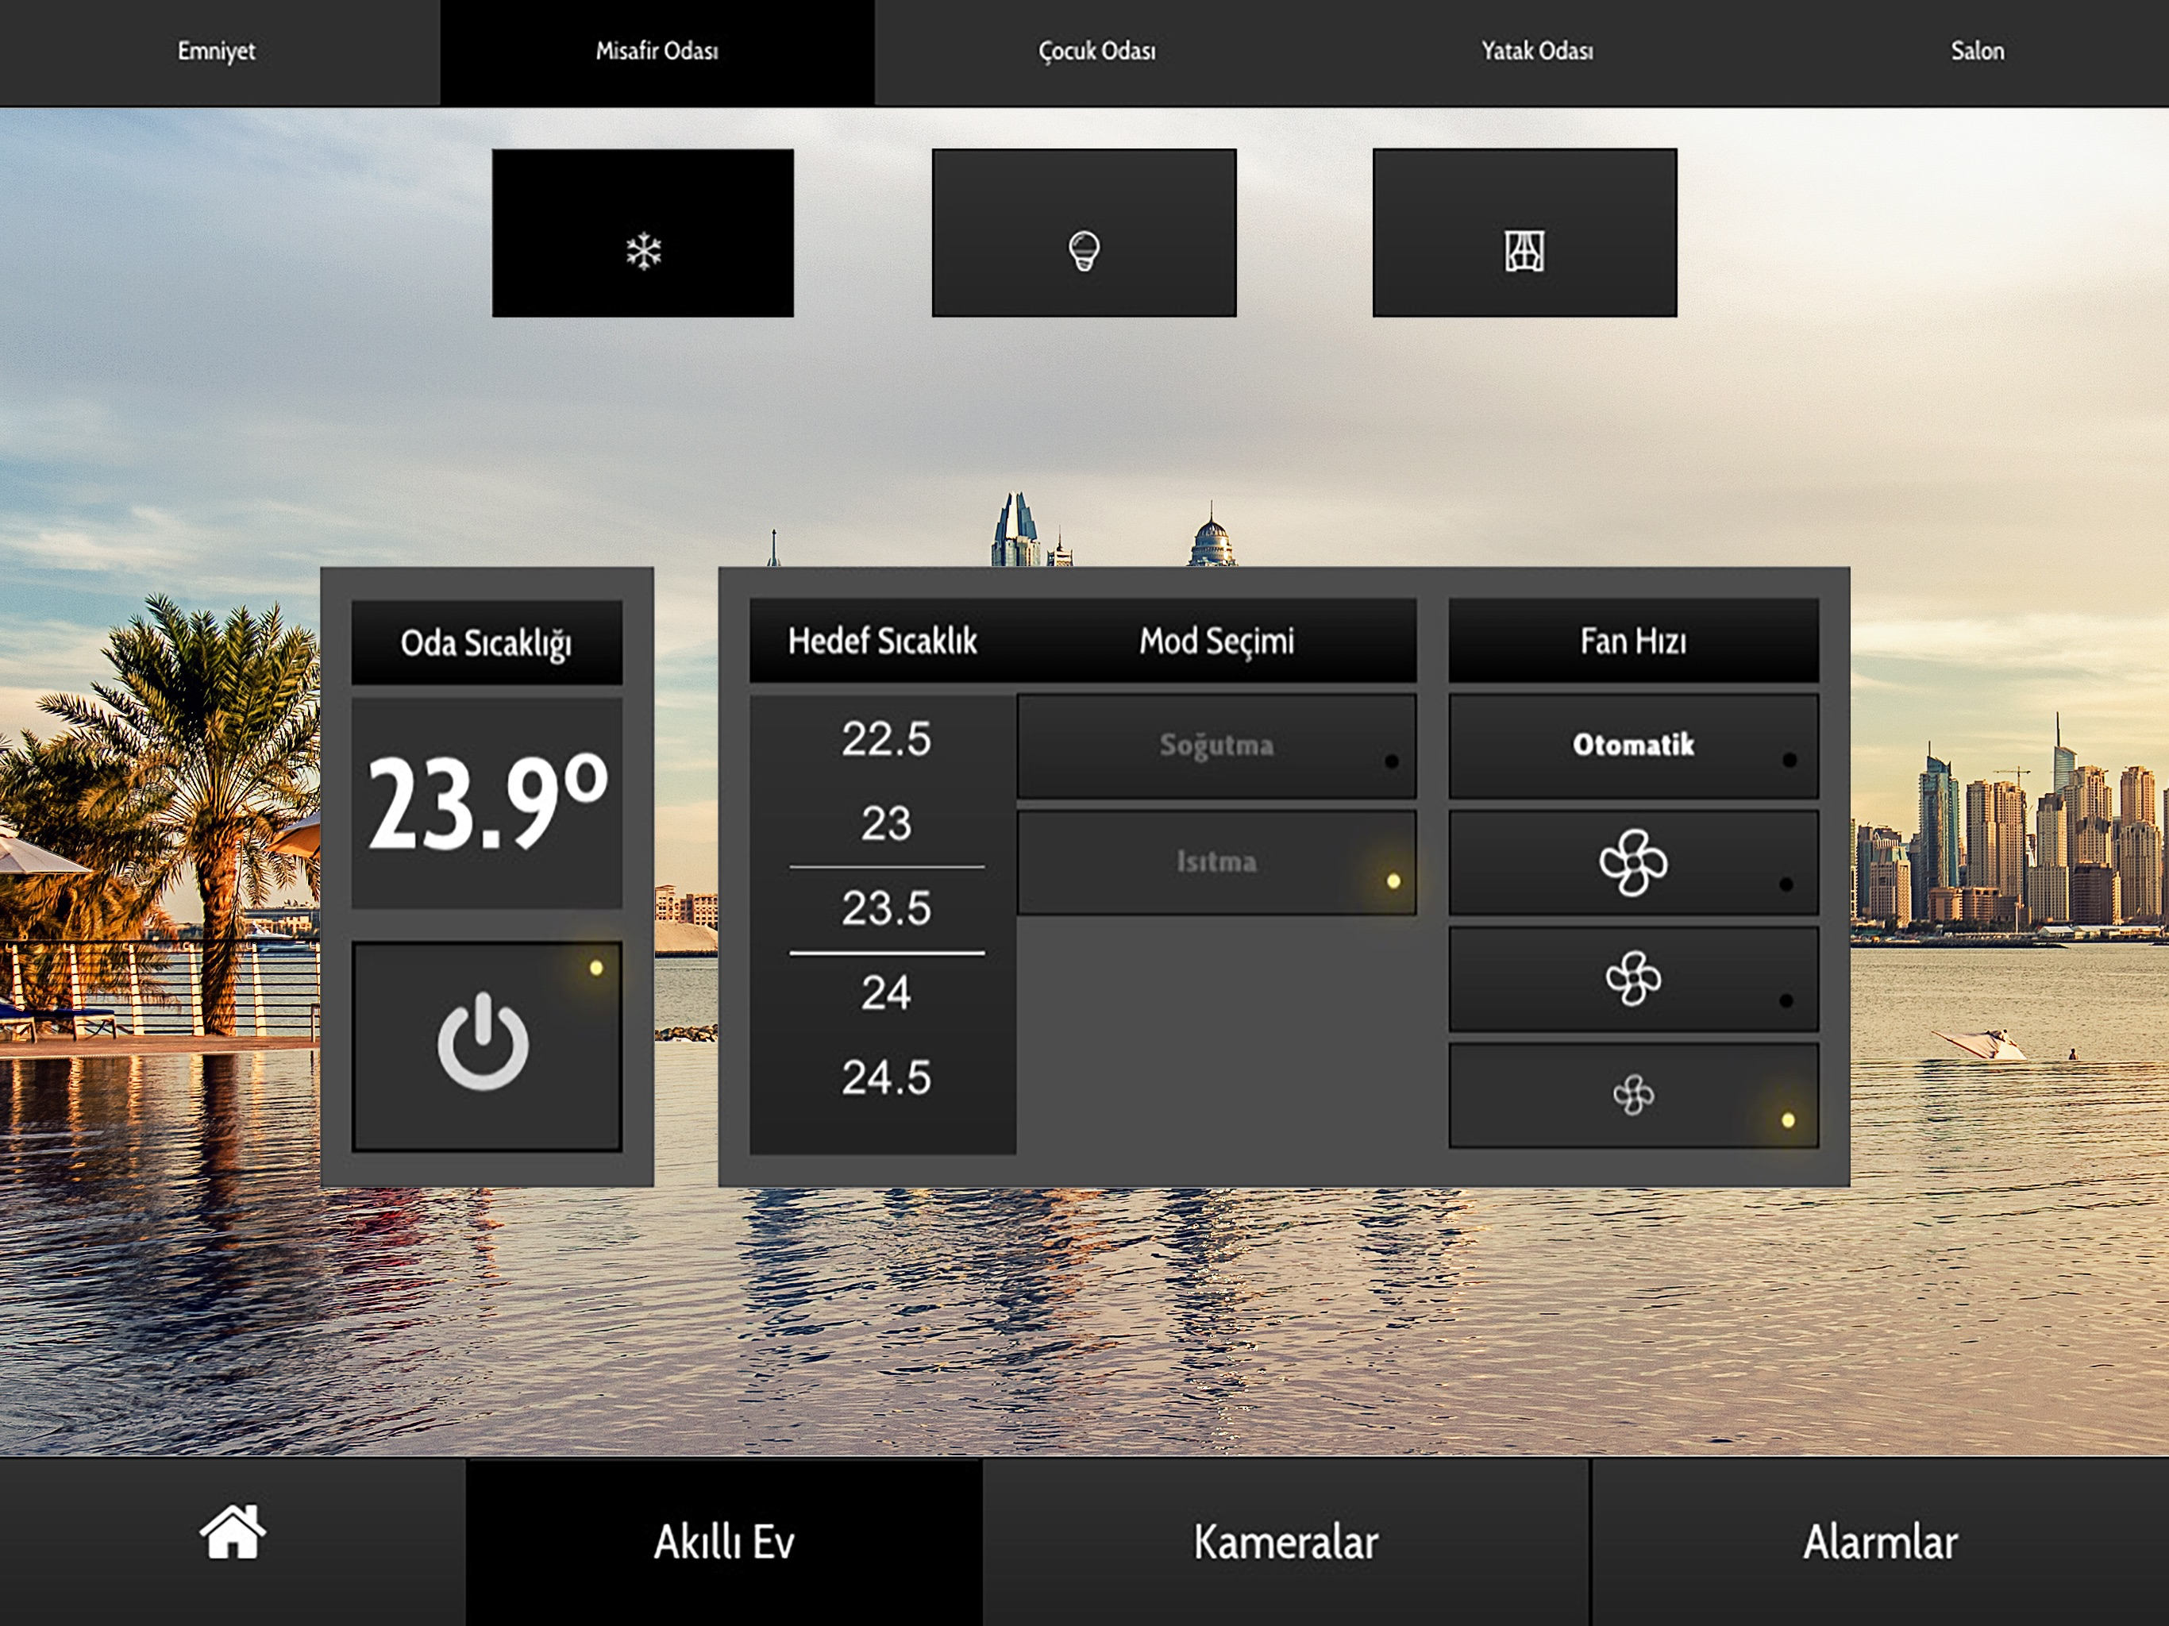The width and height of the screenshot is (2169, 1626).
Task: Switch mode to Soğutma cooling
Action: click(1217, 746)
